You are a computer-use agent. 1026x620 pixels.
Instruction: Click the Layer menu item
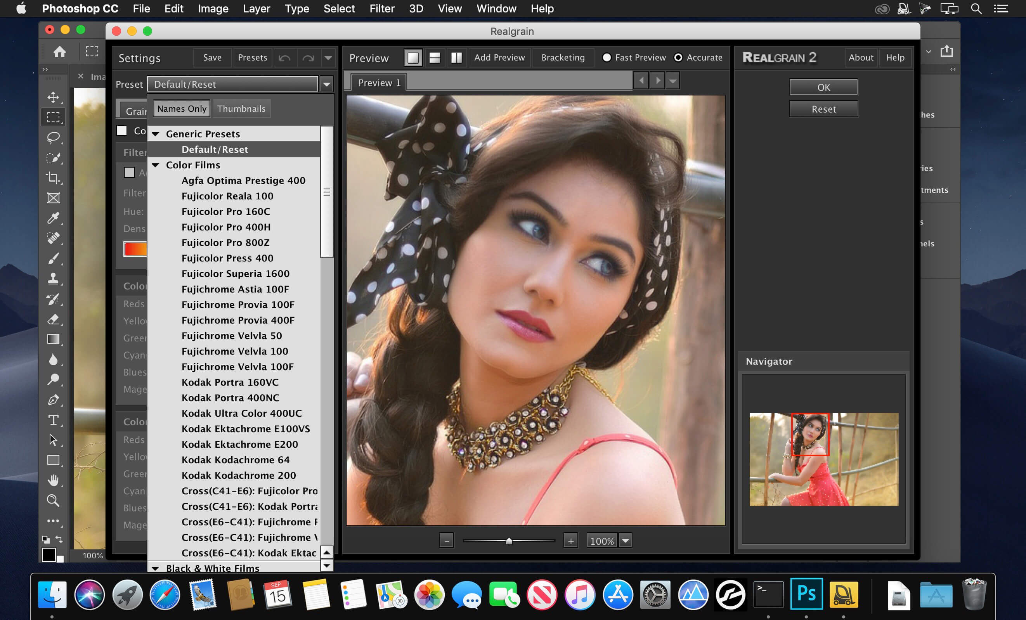tap(256, 9)
